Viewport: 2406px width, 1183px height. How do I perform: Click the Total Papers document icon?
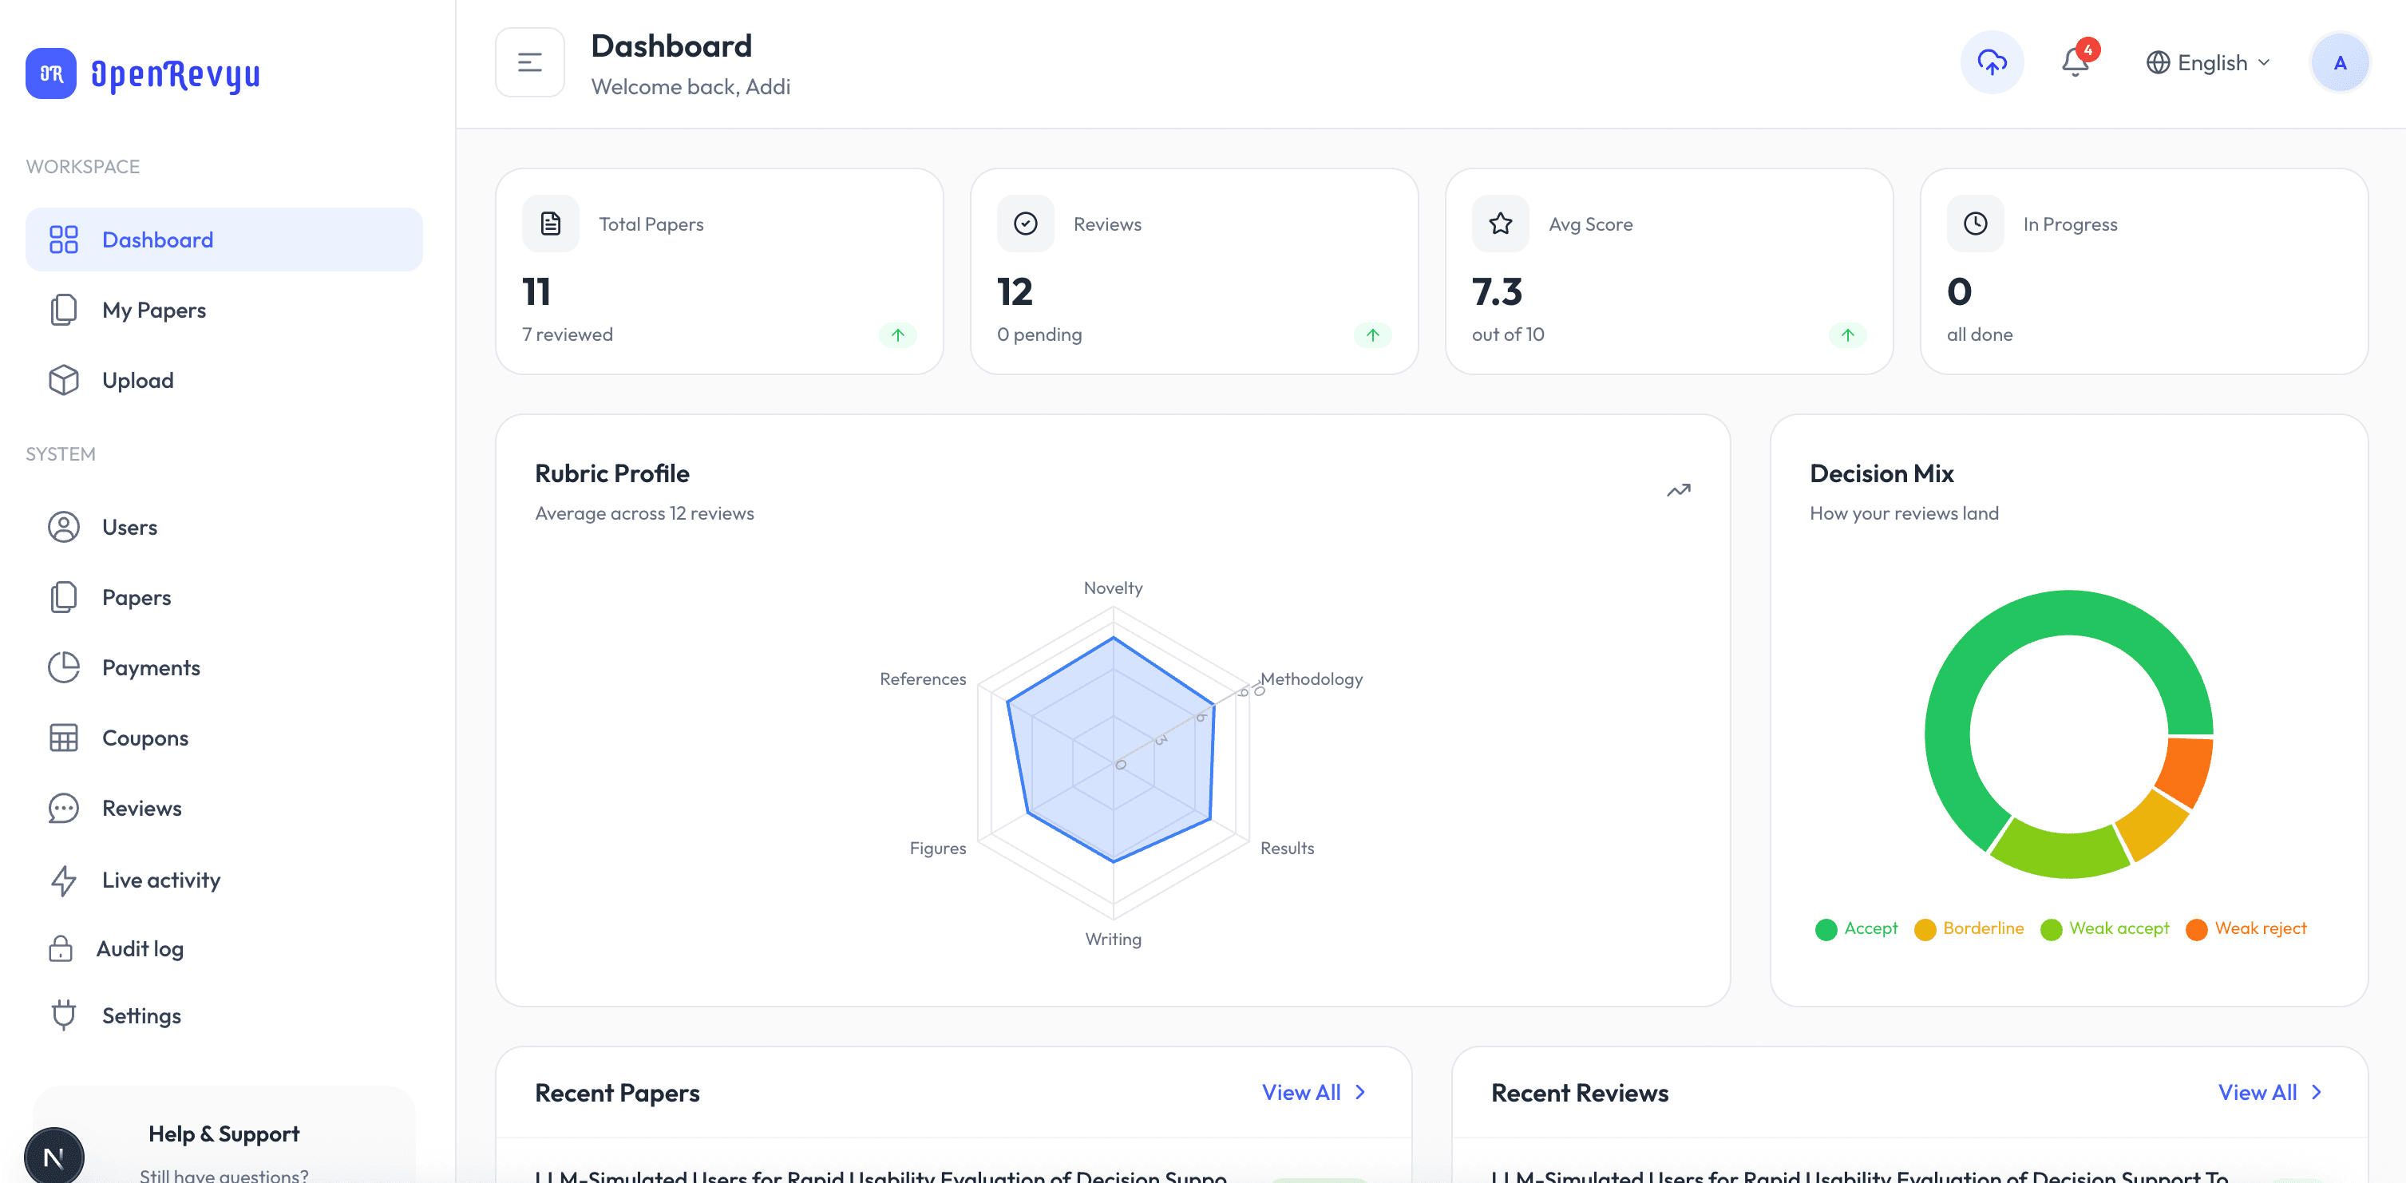(x=550, y=224)
